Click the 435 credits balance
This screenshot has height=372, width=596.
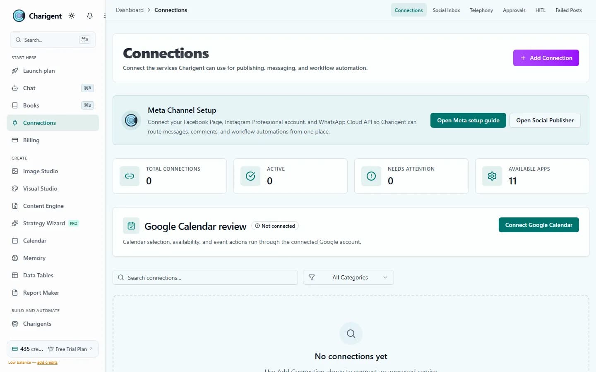click(27, 349)
